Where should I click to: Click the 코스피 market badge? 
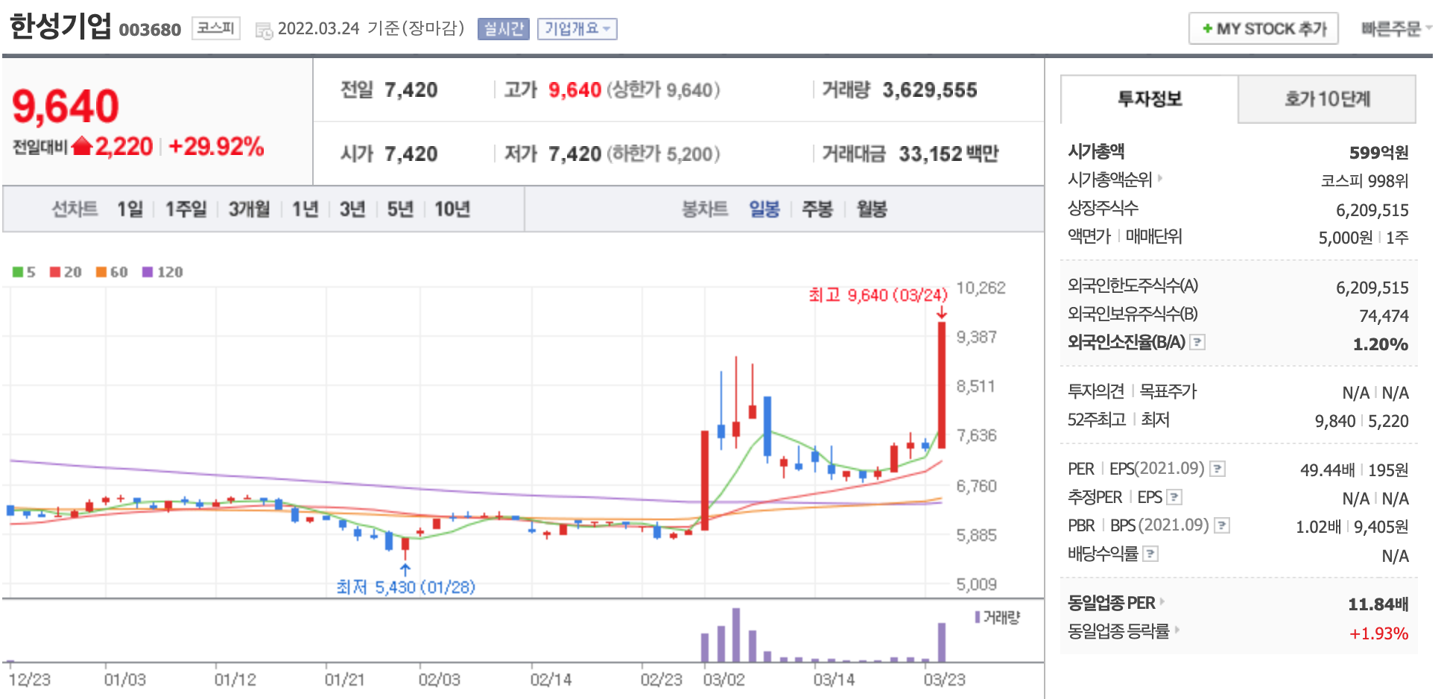(216, 28)
